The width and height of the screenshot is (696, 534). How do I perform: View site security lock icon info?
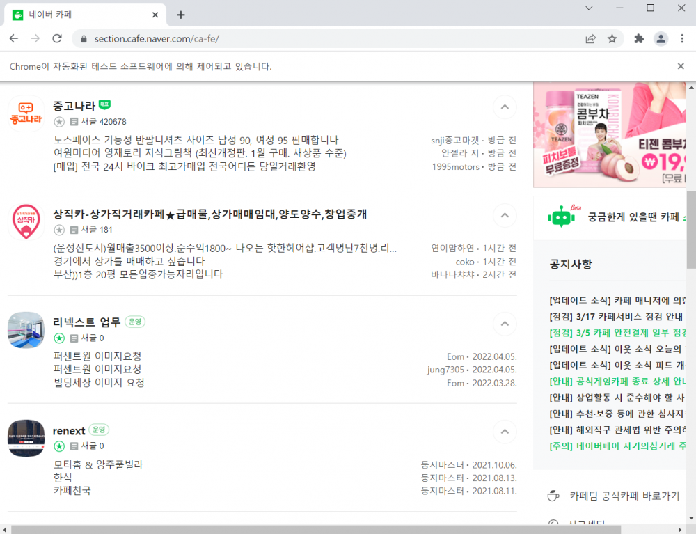84,38
